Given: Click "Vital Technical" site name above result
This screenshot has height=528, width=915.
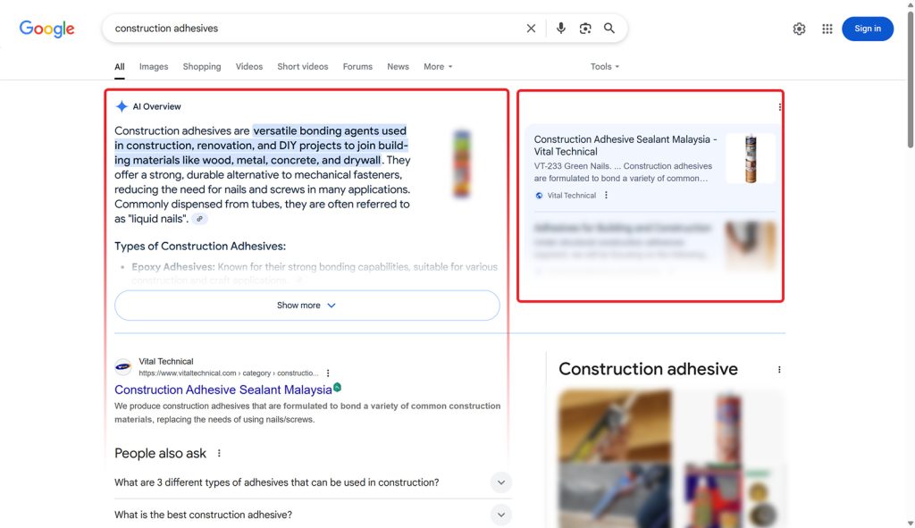Looking at the screenshot, I should pyautogui.click(x=165, y=362).
